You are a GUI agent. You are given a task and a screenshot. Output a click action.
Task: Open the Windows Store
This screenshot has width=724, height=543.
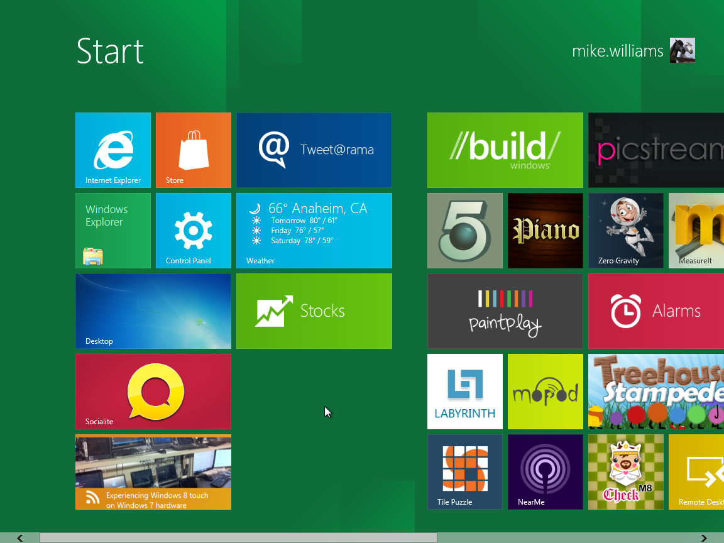193,150
